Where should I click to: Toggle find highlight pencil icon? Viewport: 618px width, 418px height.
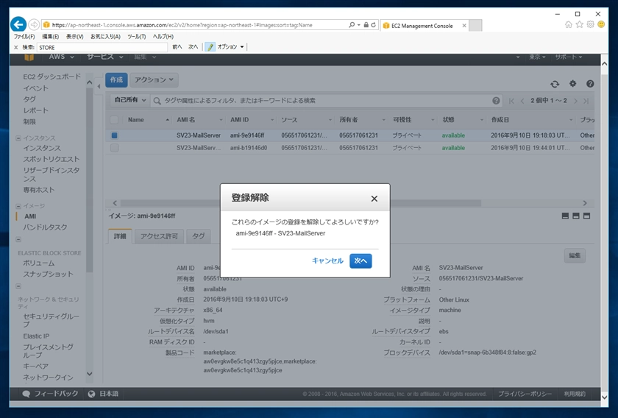pyautogui.click(x=210, y=47)
